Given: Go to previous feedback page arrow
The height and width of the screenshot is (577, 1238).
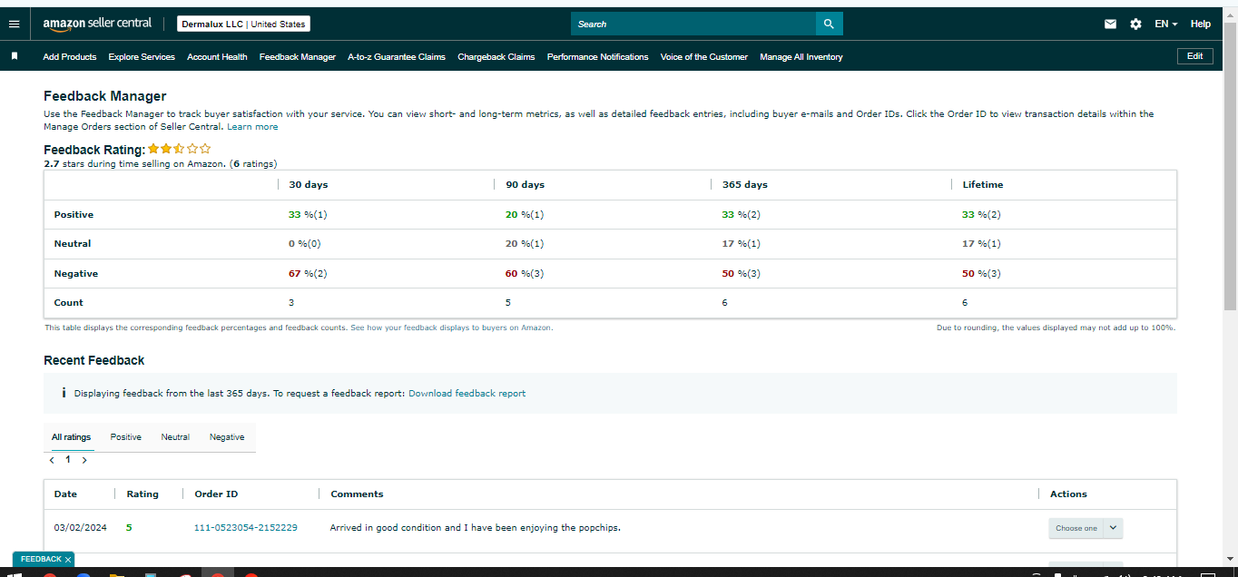Looking at the screenshot, I should click(53, 460).
